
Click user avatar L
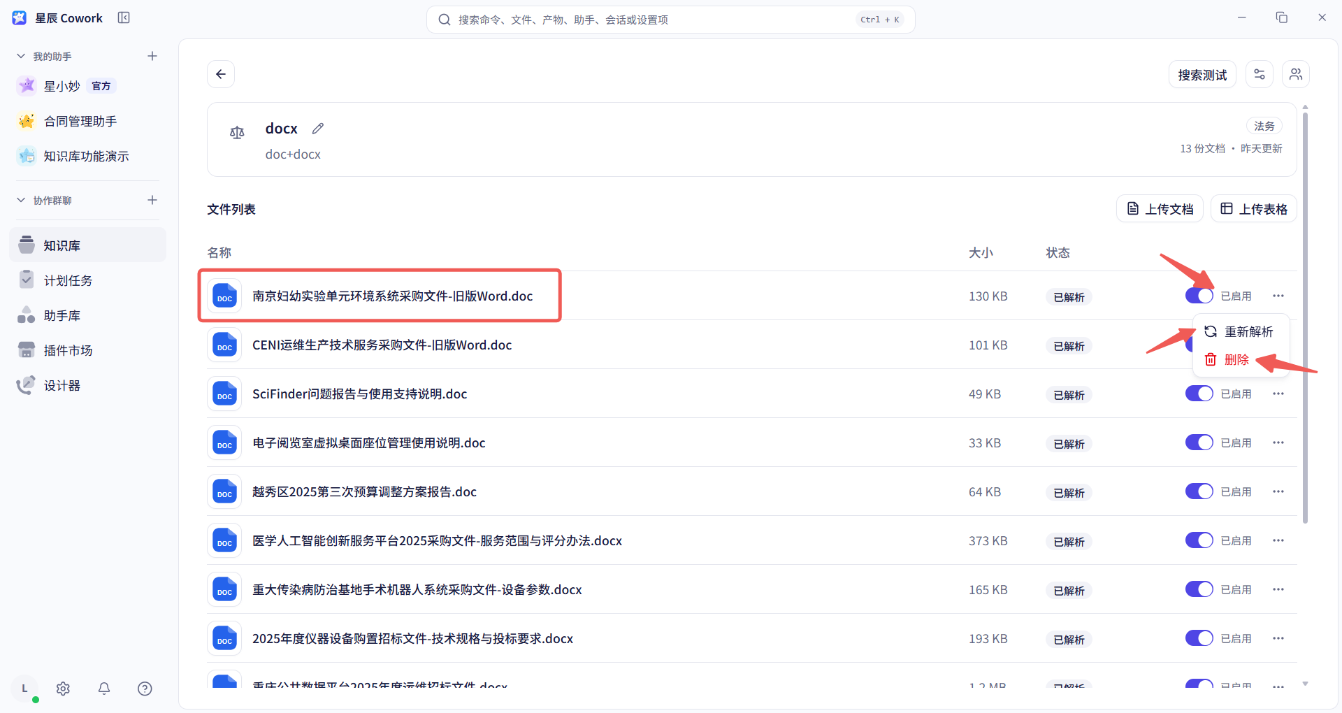point(25,689)
